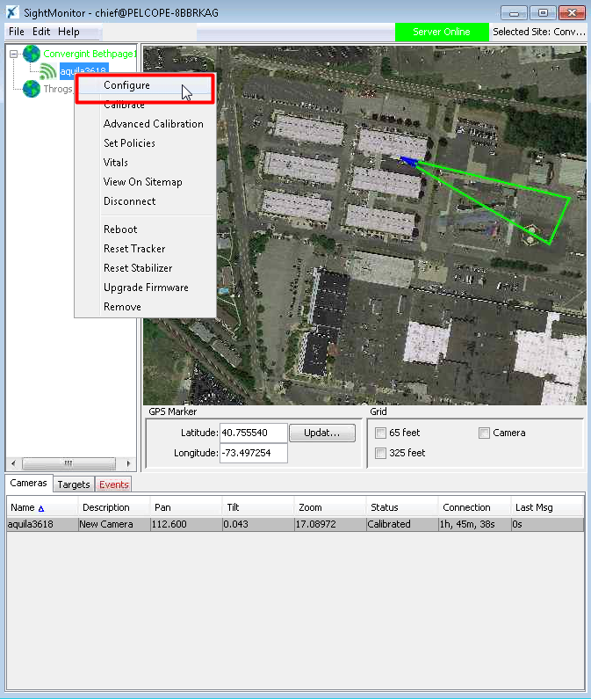Image resolution: width=591 pixels, height=699 pixels.
Task: Click the 112.600 pan value cell
Action: click(186, 524)
